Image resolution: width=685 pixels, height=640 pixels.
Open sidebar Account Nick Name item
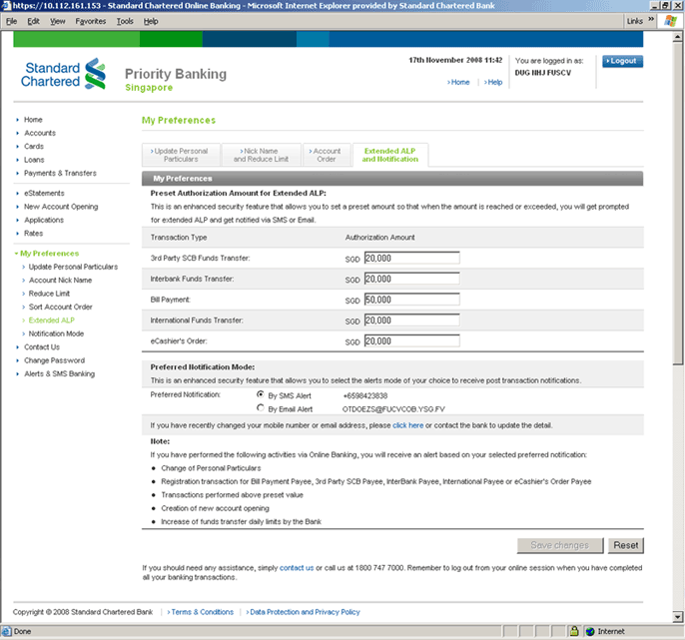point(60,280)
